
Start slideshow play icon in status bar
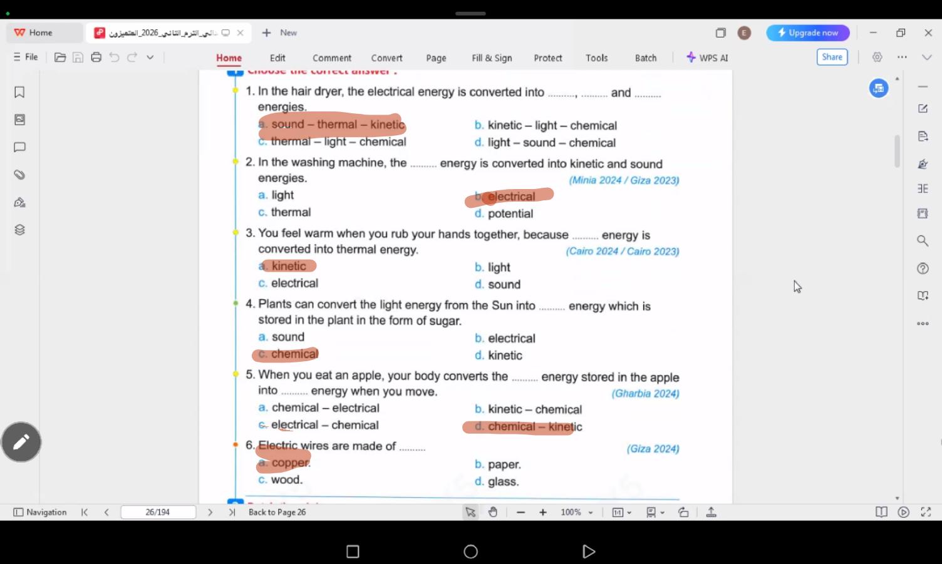click(903, 512)
